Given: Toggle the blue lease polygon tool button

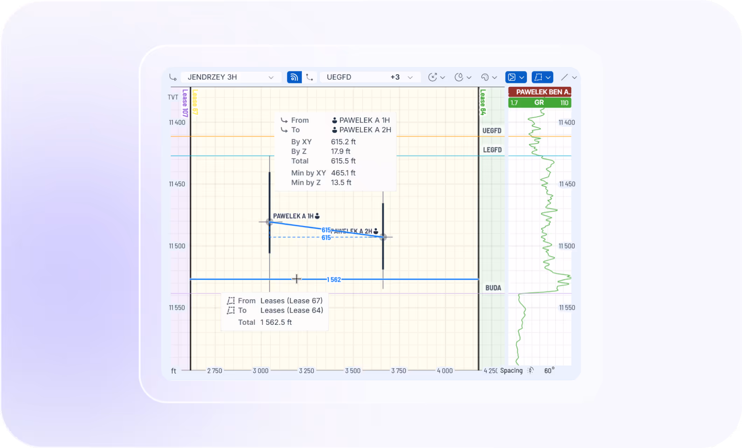Looking at the screenshot, I should coord(538,77).
